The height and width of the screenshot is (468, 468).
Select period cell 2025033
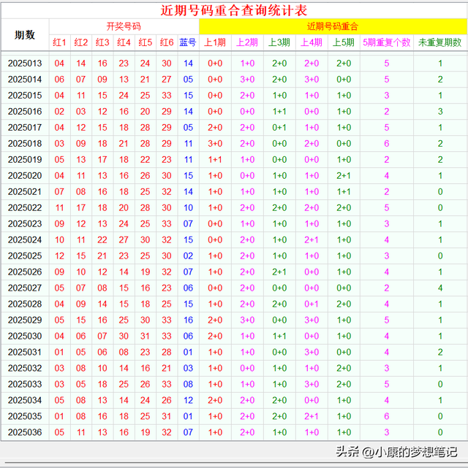pos(25,384)
